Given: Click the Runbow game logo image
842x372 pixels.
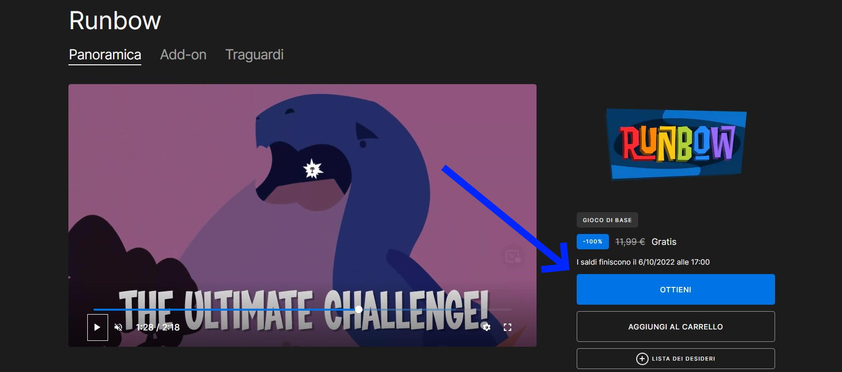Looking at the screenshot, I should 676,144.
